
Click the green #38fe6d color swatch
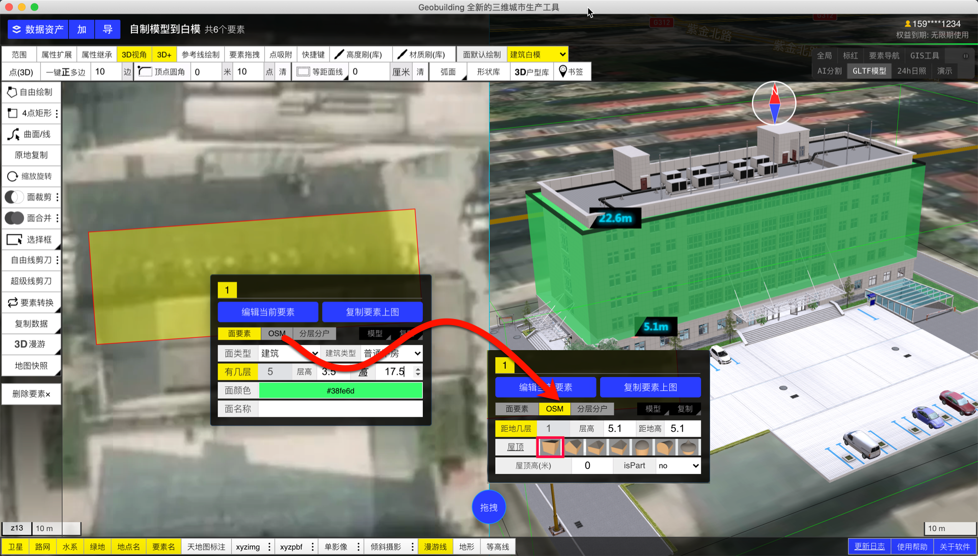(340, 390)
